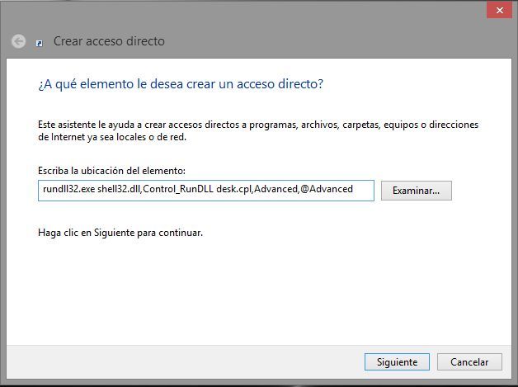Place cursor on 'rundll32.exe' in location field
Image resolution: width=518 pixels, height=387 pixels.
click(x=68, y=189)
